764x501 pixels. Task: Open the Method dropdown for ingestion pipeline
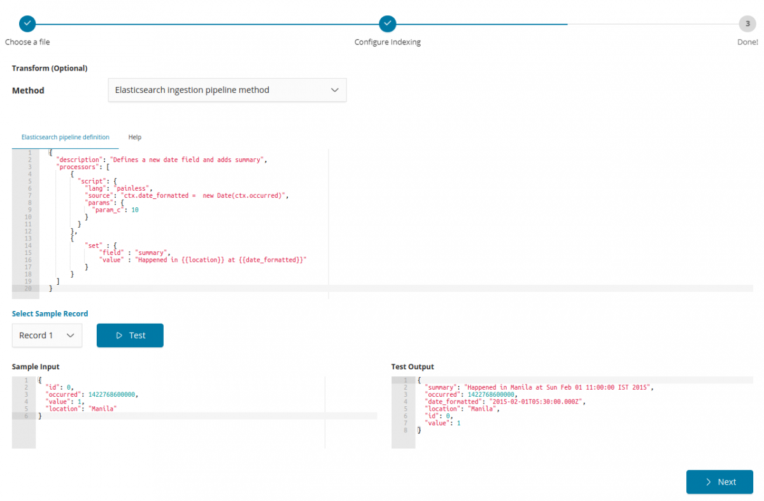[227, 90]
